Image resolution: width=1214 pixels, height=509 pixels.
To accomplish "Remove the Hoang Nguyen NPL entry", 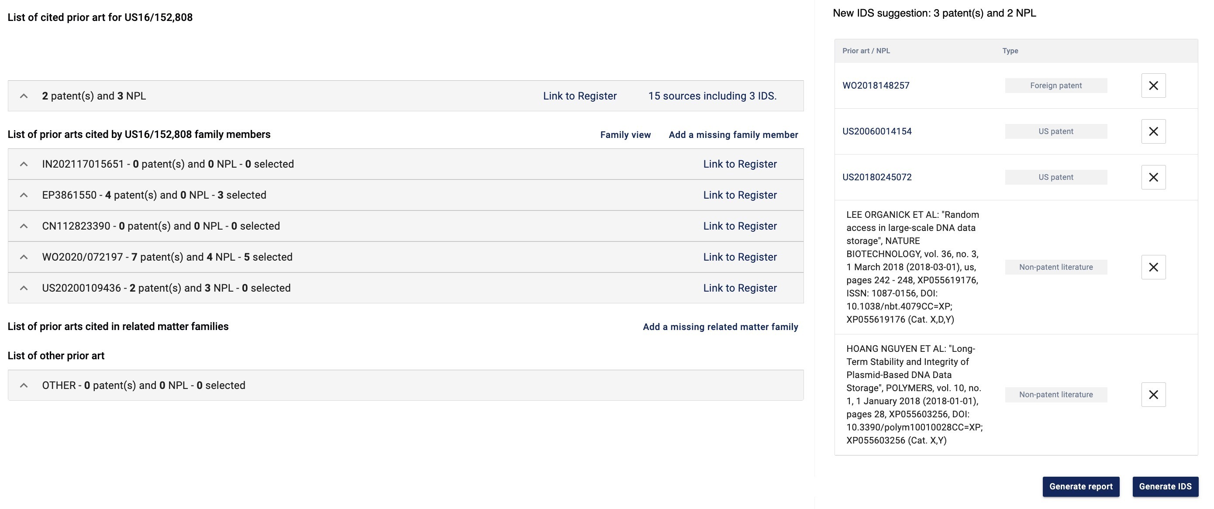I will tap(1153, 395).
